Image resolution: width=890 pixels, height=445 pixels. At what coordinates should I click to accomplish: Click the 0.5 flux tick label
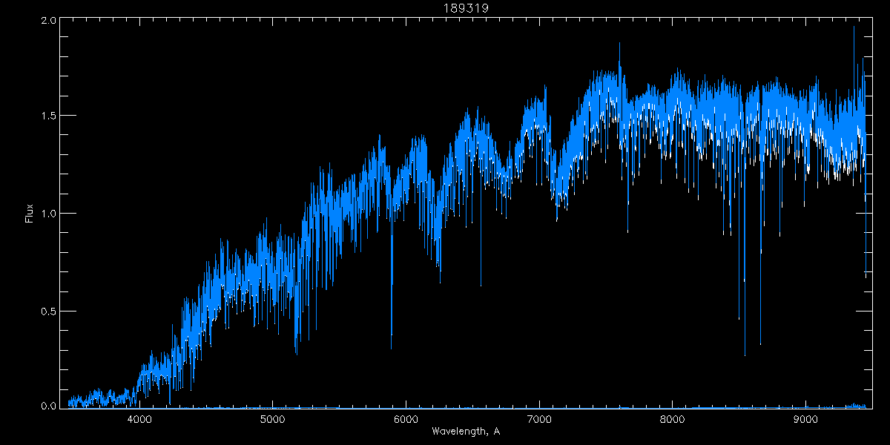pos(49,310)
